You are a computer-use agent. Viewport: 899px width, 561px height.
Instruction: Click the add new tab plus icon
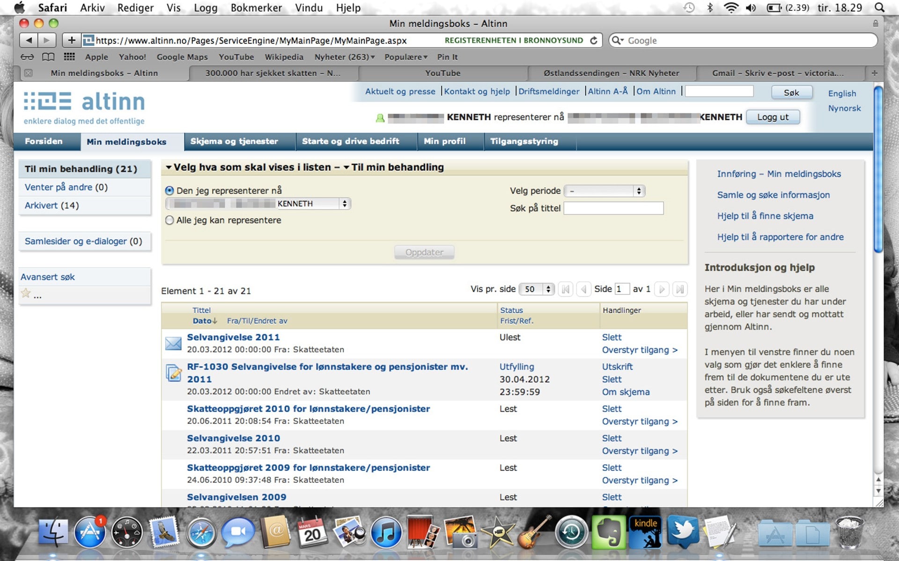[874, 73]
